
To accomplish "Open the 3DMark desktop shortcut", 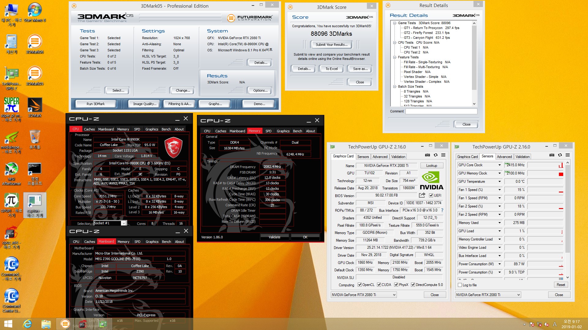I will point(35,108).
